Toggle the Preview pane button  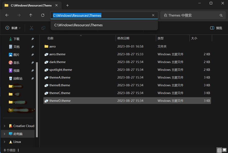pyautogui.click(x=216, y=28)
